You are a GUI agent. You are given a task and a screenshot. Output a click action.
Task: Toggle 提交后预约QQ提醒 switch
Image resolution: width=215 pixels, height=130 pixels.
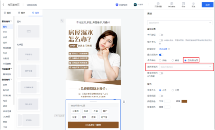161,73
